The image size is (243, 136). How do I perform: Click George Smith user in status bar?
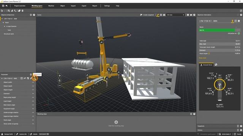(x=7, y=134)
